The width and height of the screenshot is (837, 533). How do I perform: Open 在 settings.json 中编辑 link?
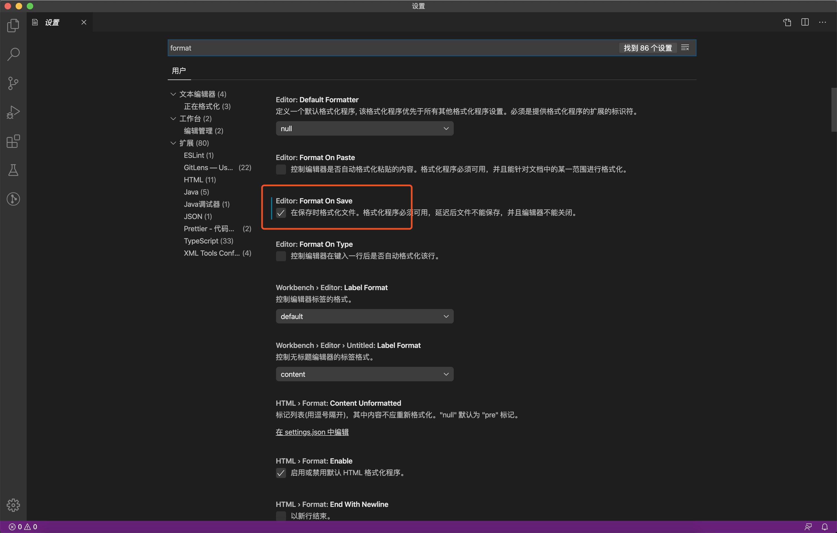click(312, 432)
